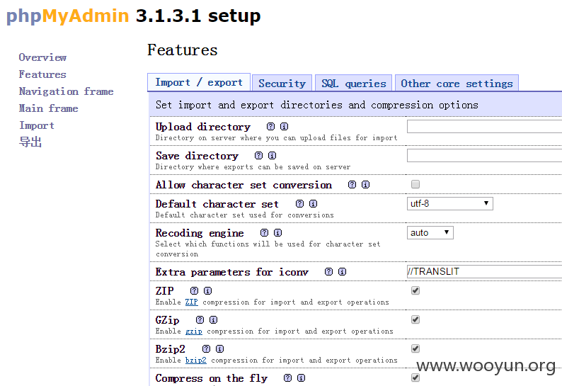Open Navigation frame in sidebar
The width and height of the screenshot is (562, 386).
(x=67, y=91)
